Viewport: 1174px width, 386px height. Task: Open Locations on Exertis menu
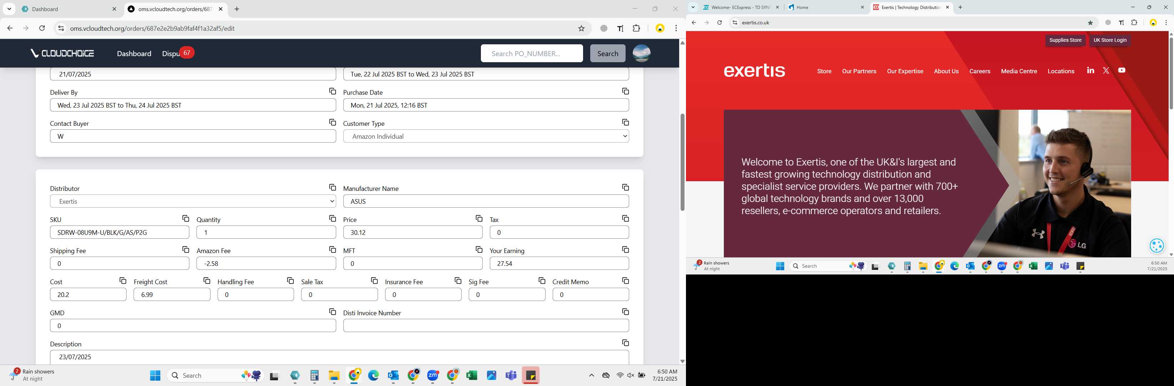[1060, 71]
